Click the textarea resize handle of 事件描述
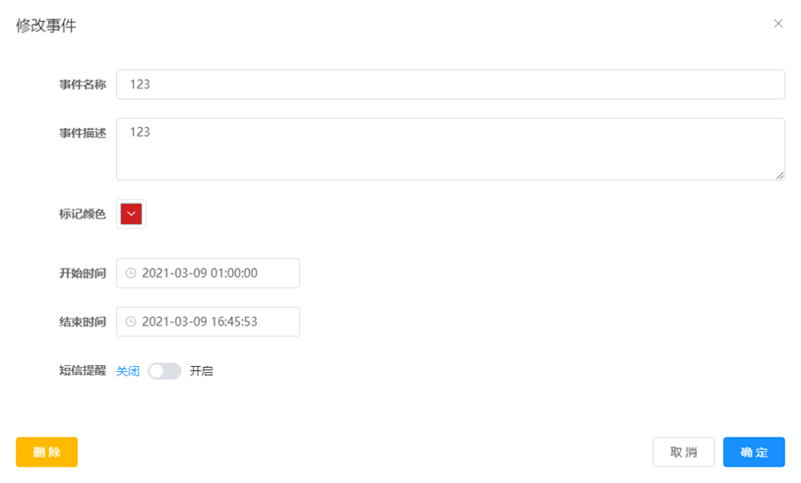This screenshot has width=801, height=483. click(779, 175)
